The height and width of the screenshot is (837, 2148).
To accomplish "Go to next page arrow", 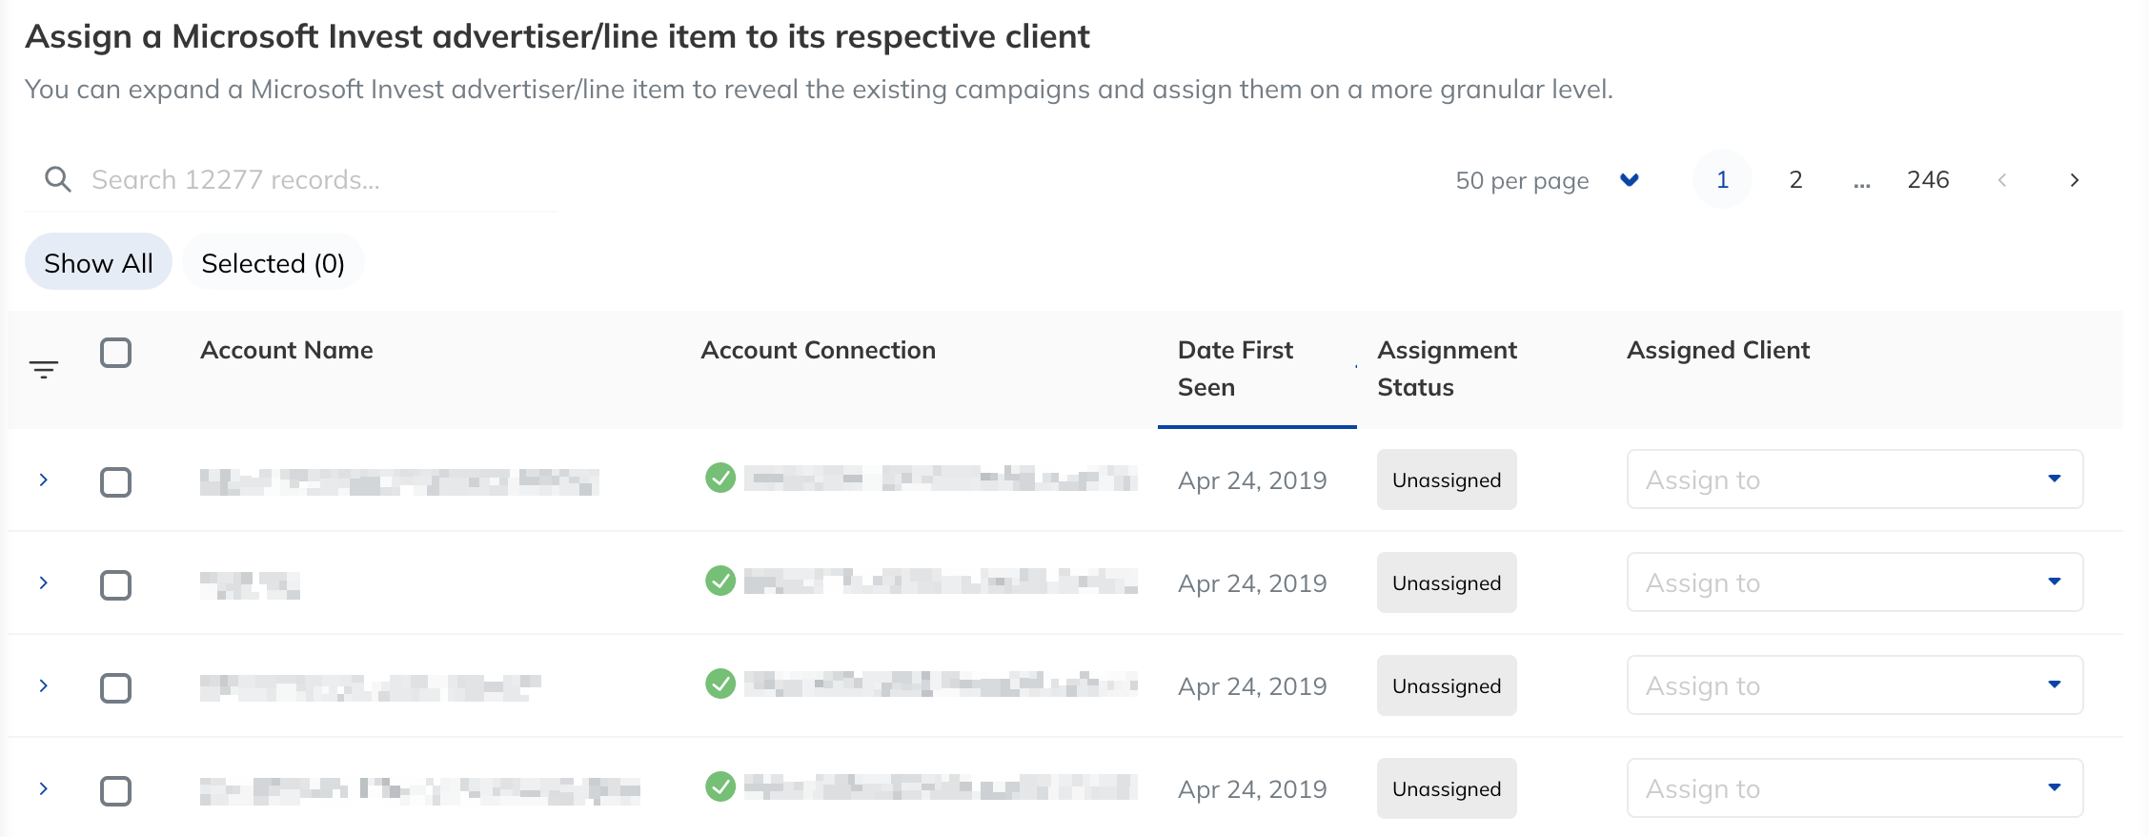I will click(x=2075, y=180).
